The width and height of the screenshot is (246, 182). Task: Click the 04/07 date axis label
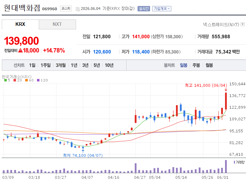tap(87, 177)
